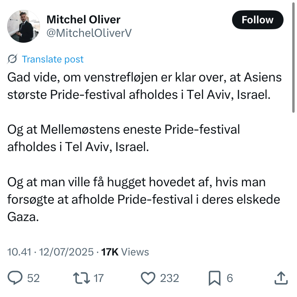
Task: Click the repost arrows icon
Action: pos(81,278)
